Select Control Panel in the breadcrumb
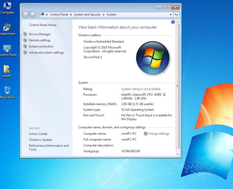Screen dimensions: 233x189 [59, 15]
